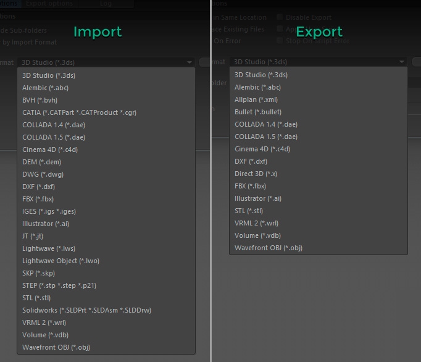
Task: Choose COLLADA 1.4 (*.dae) in Export list
Action: point(319,124)
